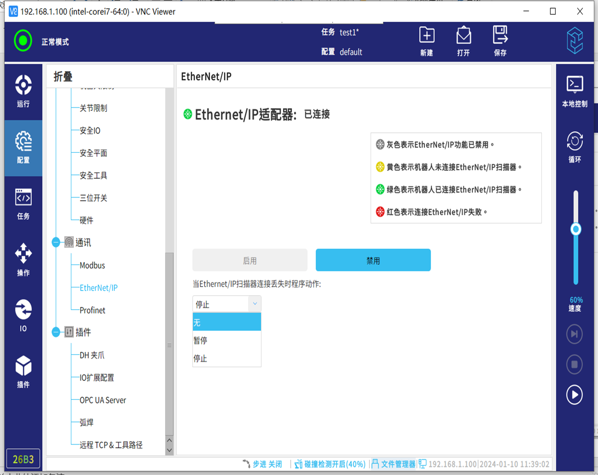The height and width of the screenshot is (475, 598).
Task: Click the 禁用 (Disable) button
Action: pyautogui.click(x=373, y=260)
